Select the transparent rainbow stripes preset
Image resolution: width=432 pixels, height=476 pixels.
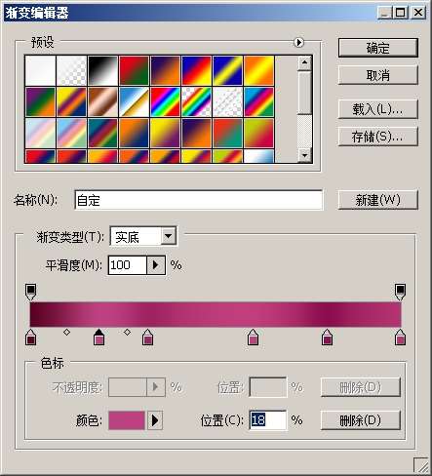[196, 101]
